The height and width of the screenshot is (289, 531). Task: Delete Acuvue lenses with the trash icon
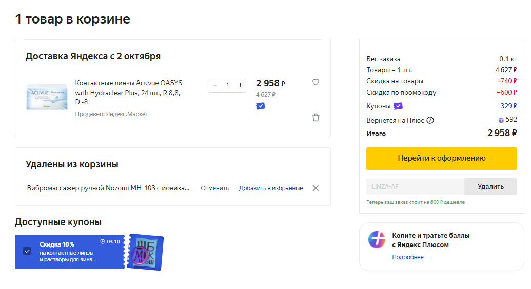316,118
